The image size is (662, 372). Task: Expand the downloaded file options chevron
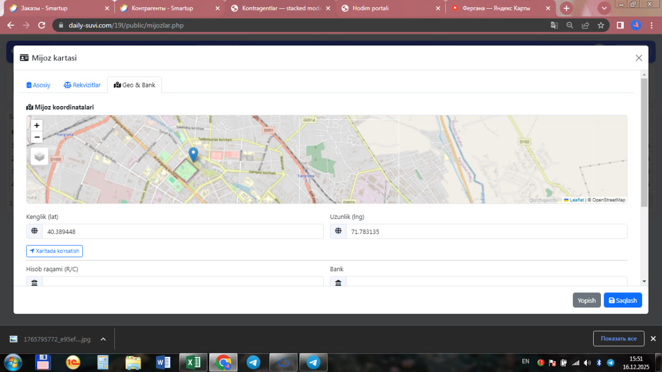(103, 339)
